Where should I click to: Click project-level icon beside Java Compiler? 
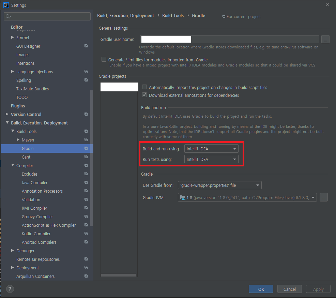[86, 182]
